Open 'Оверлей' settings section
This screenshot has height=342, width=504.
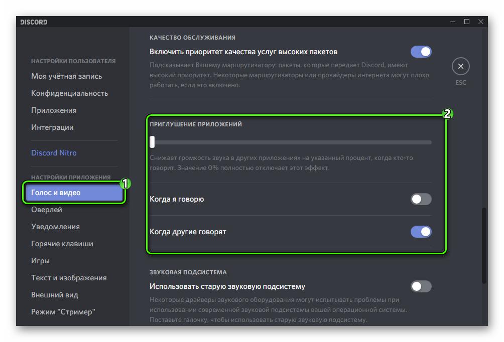click(x=46, y=210)
